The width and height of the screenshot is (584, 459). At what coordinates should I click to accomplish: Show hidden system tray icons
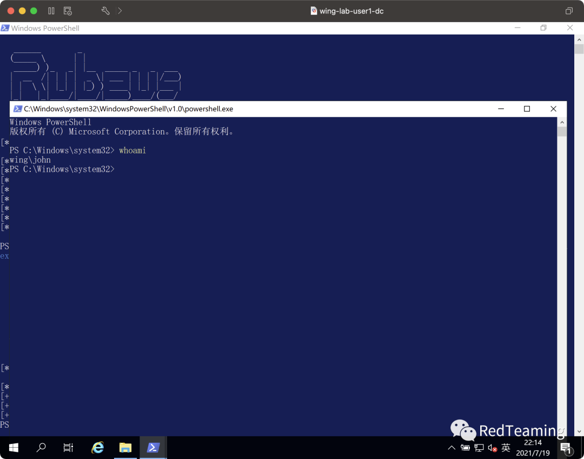[x=452, y=448]
